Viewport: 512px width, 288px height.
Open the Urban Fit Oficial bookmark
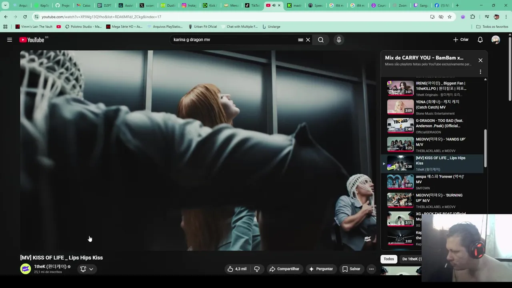coord(202,27)
